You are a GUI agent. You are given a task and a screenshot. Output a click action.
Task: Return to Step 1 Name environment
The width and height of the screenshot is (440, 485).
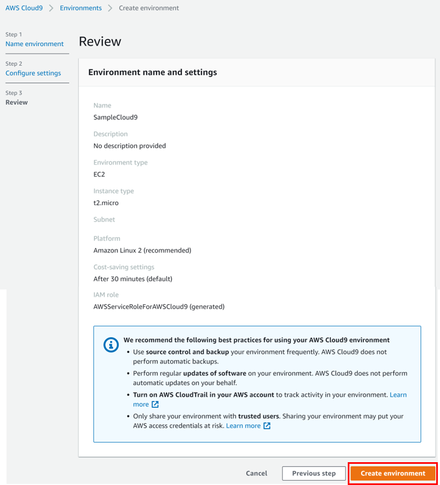[35, 44]
